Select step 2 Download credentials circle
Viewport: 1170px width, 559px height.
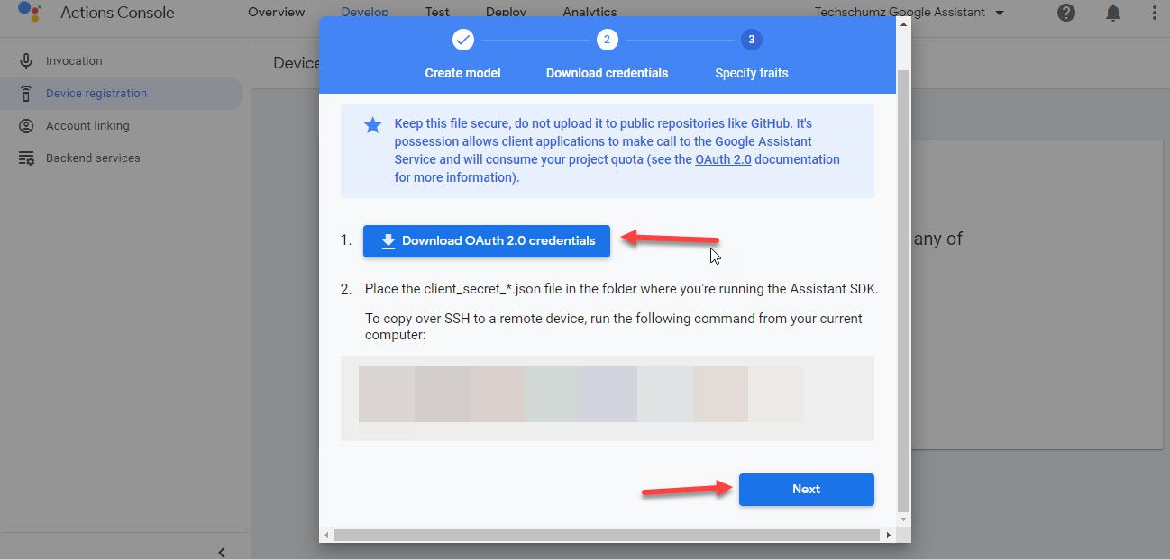[x=607, y=39]
